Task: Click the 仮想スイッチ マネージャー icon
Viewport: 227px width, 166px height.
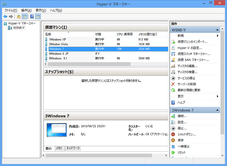Action: (173, 54)
